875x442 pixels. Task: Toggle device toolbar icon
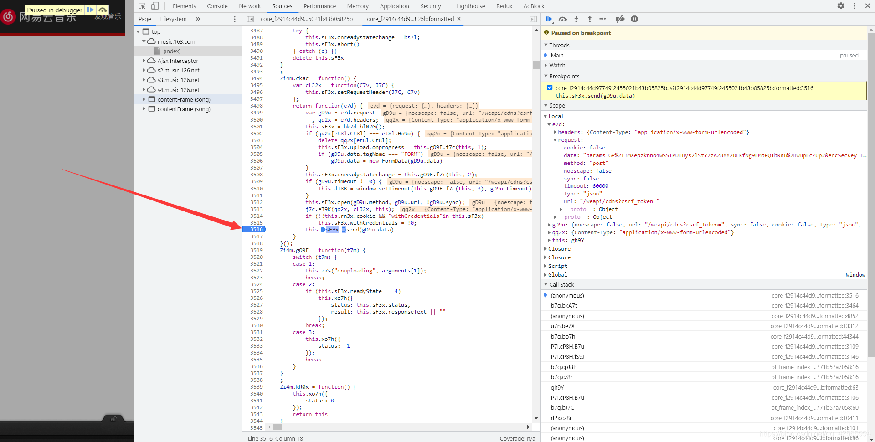coord(155,6)
